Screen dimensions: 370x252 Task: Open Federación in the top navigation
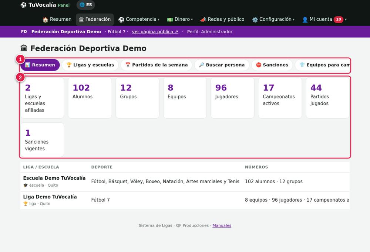95,19
